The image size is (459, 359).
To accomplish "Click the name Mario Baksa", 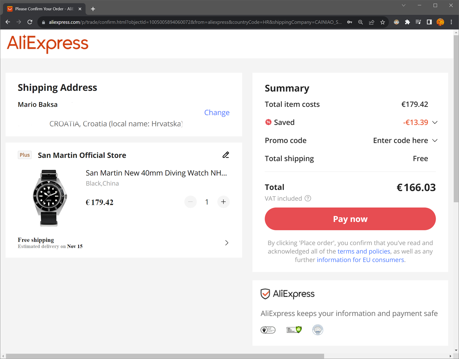I will (38, 105).
